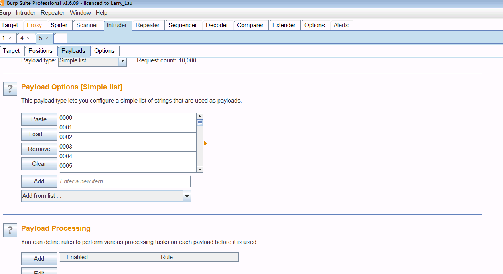Close Intruder attack tab 1
503x274 pixels.
click(x=10, y=38)
